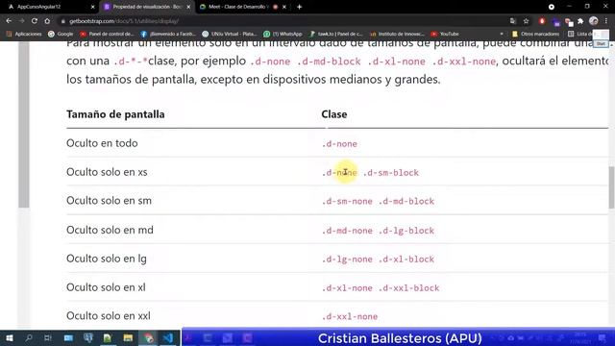Screen dimensions: 615x346
Task: Open the Chrome three-dot menu
Action: [606, 21]
